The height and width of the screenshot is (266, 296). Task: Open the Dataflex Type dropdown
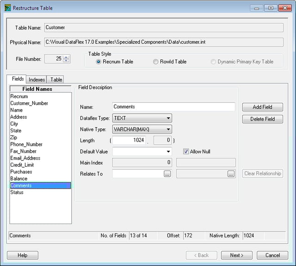[x=142, y=118]
